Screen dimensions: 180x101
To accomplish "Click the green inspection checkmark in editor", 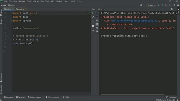I will tap(89, 13).
